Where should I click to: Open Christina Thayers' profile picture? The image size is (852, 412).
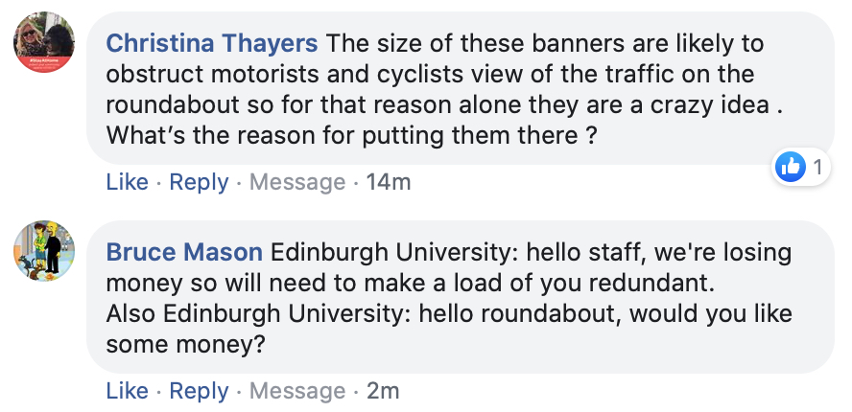[44, 42]
